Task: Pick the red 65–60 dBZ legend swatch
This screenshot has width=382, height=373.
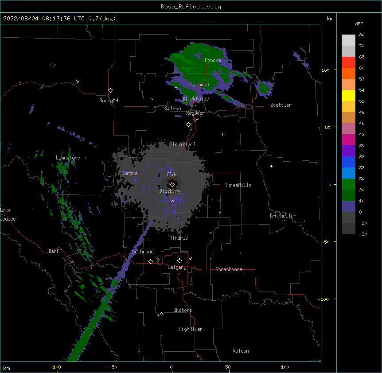Action: click(348, 62)
